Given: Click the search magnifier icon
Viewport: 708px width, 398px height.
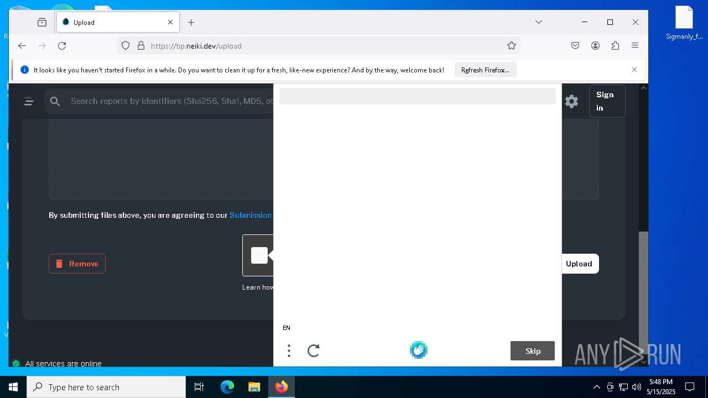Looking at the screenshot, I should [x=55, y=101].
